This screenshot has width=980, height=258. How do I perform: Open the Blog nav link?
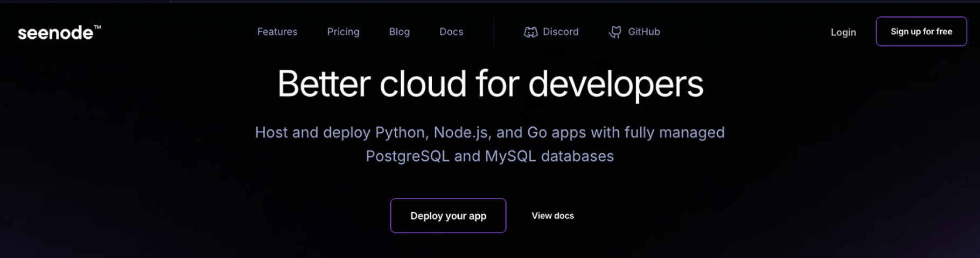(x=399, y=32)
